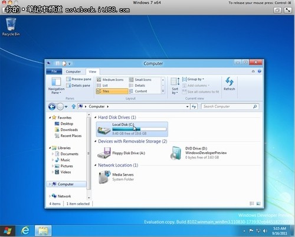Click the Refresh icon in ribbon

tap(230, 81)
